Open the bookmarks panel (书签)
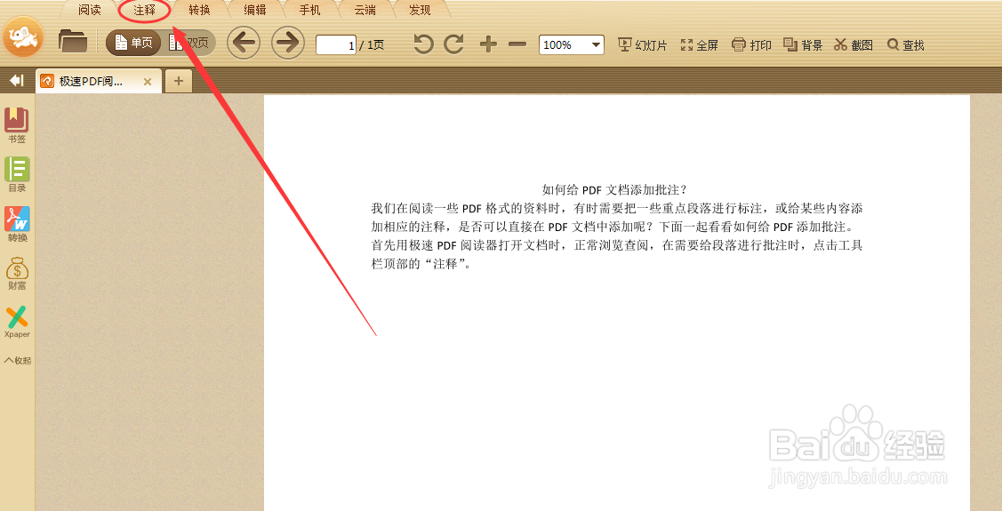The image size is (1002, 511). (17, 125)
